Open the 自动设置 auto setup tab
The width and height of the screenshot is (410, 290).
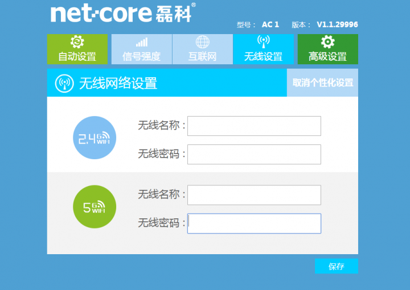pyautogui.click(x=77, y=49)
